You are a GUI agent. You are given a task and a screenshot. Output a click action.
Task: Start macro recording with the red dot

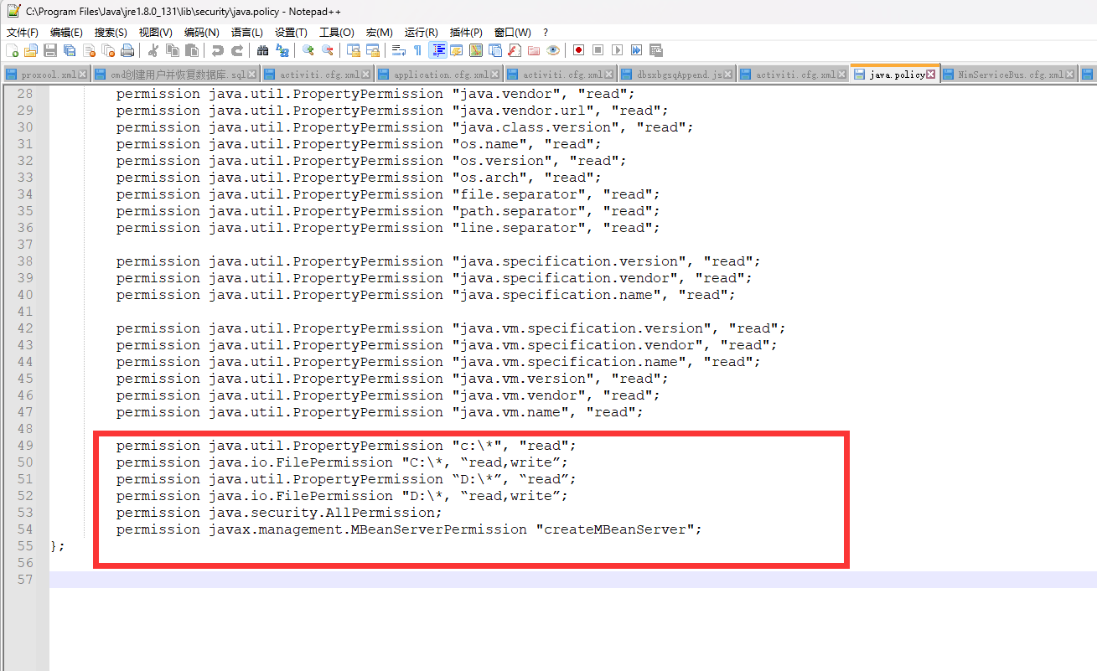pyautogui.click(x=578, y=50)
